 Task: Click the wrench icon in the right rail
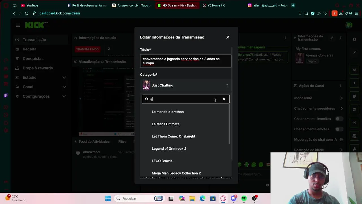click(354, 149)
